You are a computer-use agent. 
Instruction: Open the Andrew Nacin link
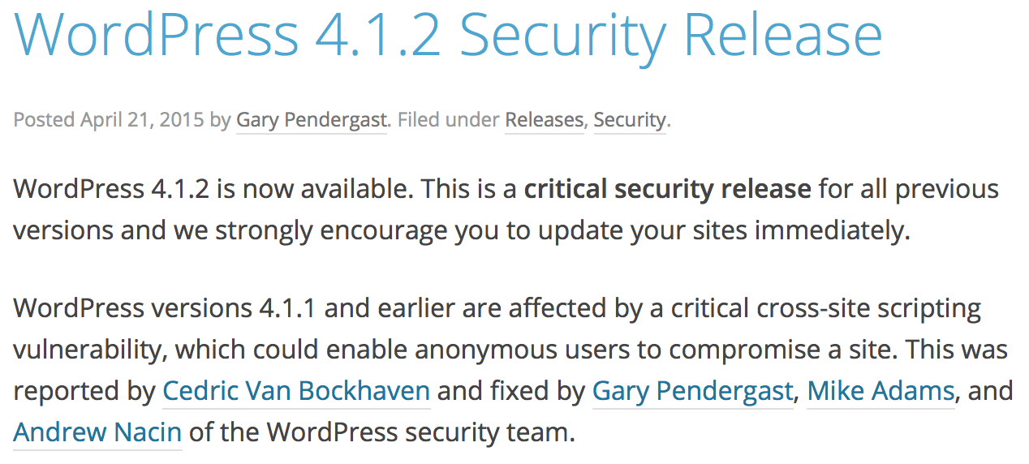tap(97, 432)
